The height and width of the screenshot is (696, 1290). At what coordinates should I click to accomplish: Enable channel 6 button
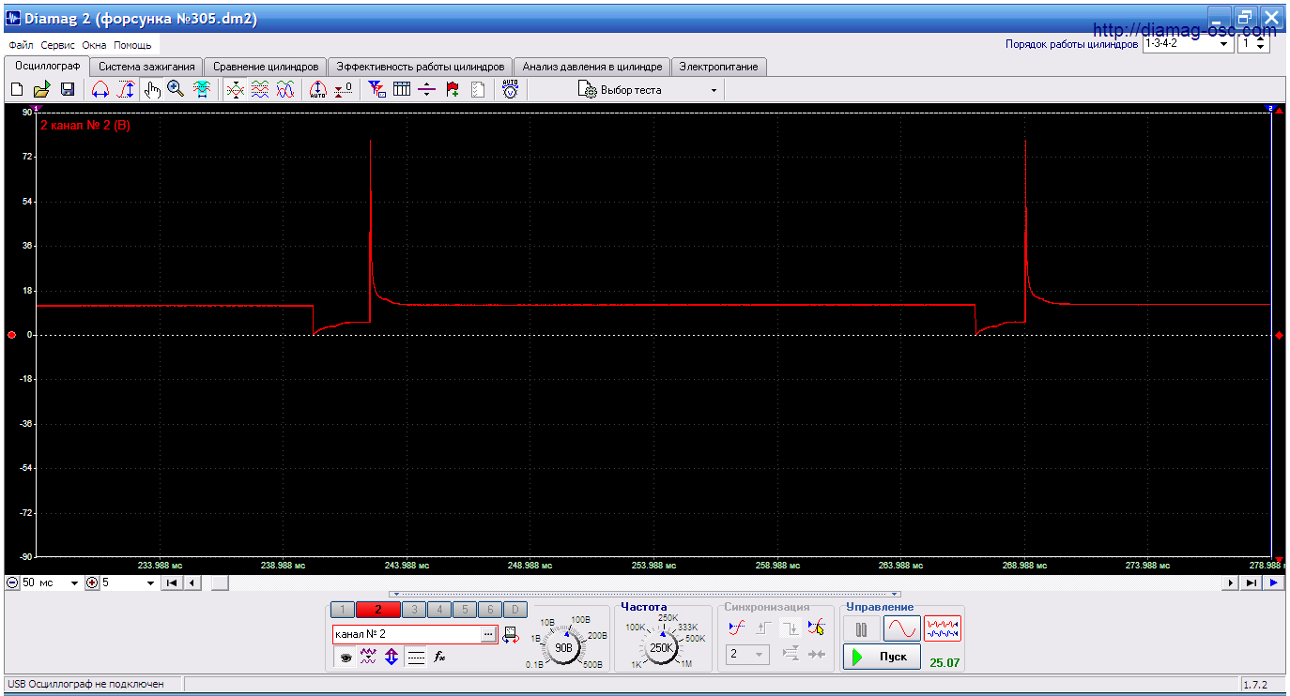pos(490,610)
